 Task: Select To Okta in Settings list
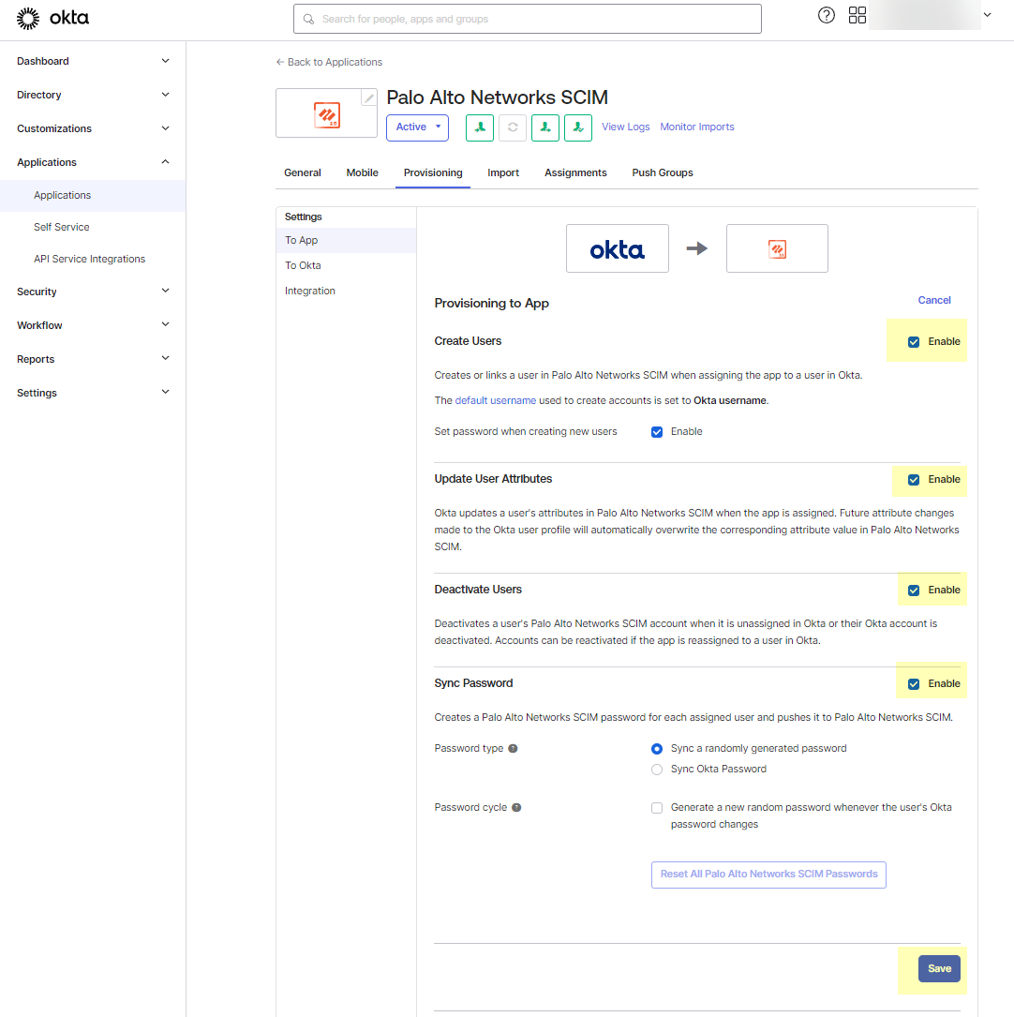coord(346,265)
